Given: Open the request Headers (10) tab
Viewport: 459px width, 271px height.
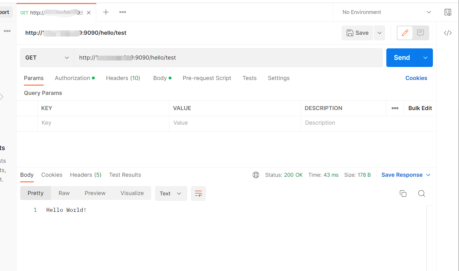Looking at the screenshot, I should pyautogui.click(x=123, y=78).
